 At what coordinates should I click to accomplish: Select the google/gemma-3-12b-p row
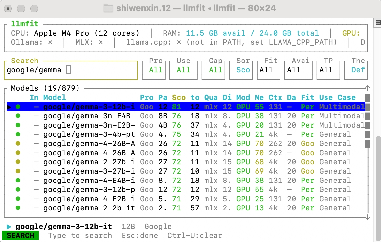(186, 190)
